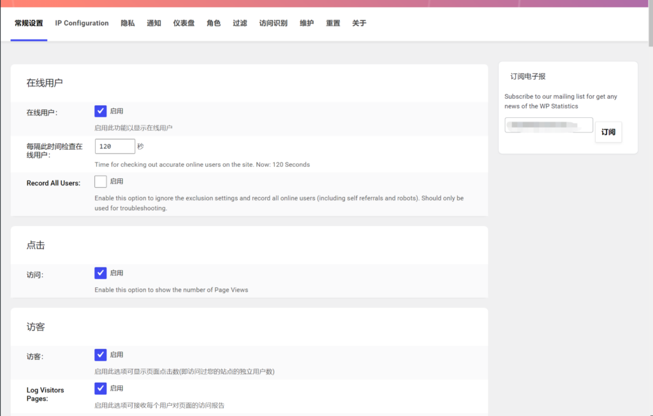Click the 120 seconds interval input

click(x=115, y=146)
